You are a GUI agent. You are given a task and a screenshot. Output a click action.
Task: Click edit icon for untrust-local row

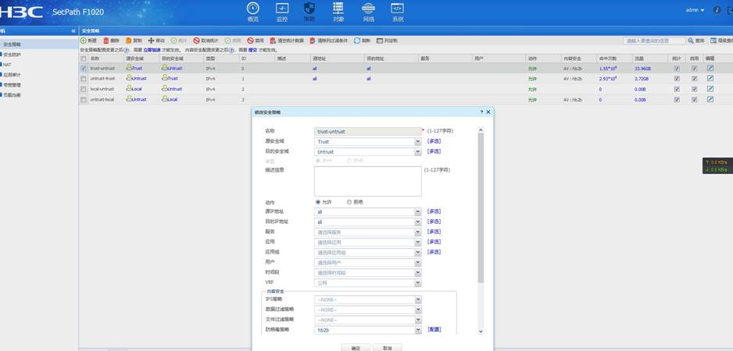tap(710, 99)
